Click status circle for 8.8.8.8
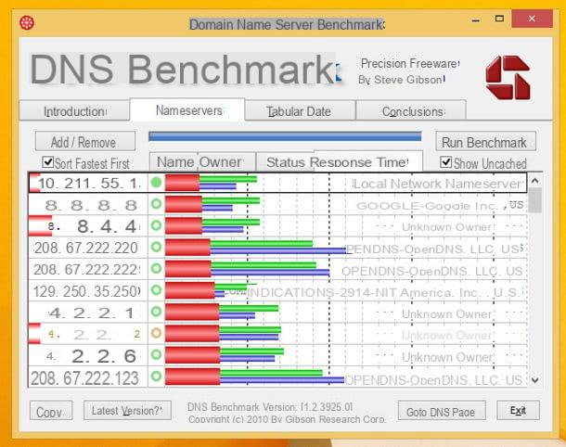This screenshot has width=566, height=447. tap(156, 204)
